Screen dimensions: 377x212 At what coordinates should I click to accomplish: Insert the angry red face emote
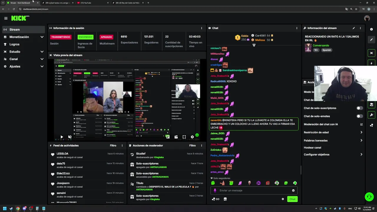point(268,183)
